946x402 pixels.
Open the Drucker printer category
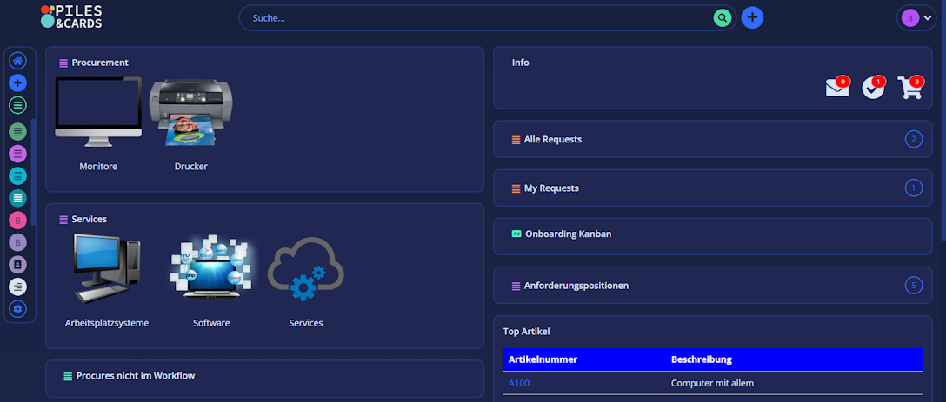tap(190, 113)
